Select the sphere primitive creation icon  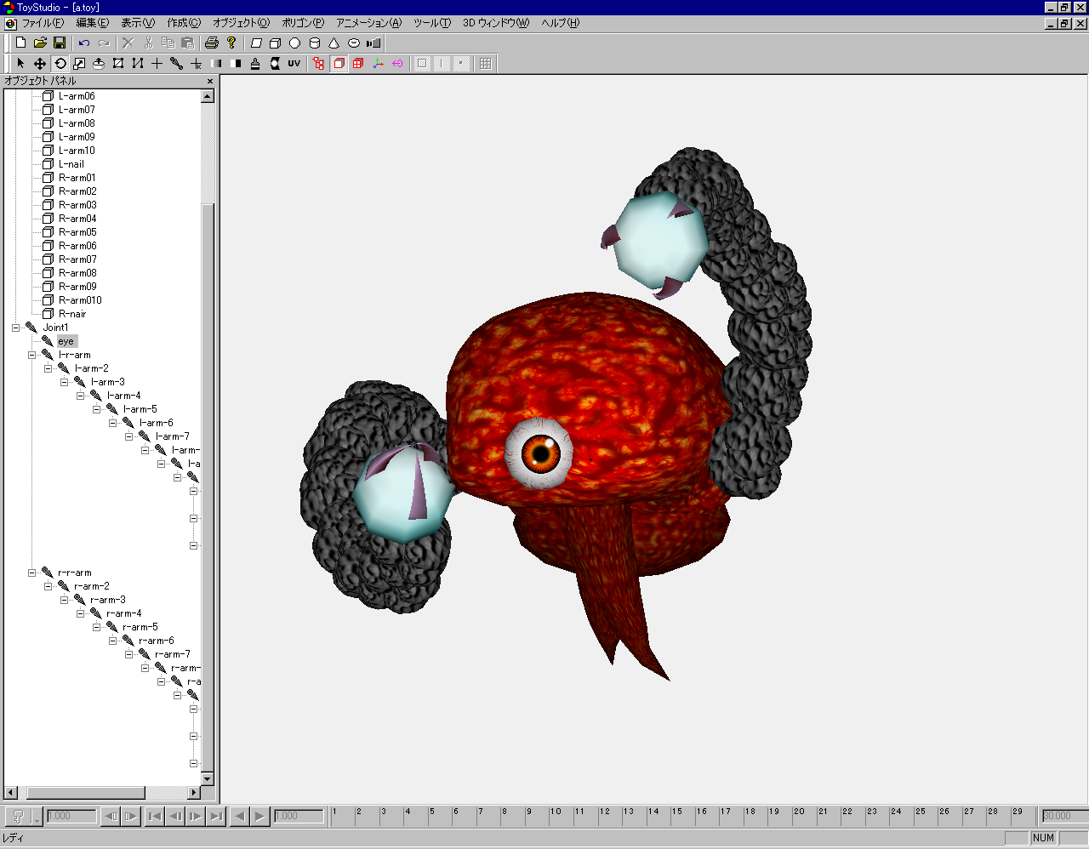click(294, 43)
